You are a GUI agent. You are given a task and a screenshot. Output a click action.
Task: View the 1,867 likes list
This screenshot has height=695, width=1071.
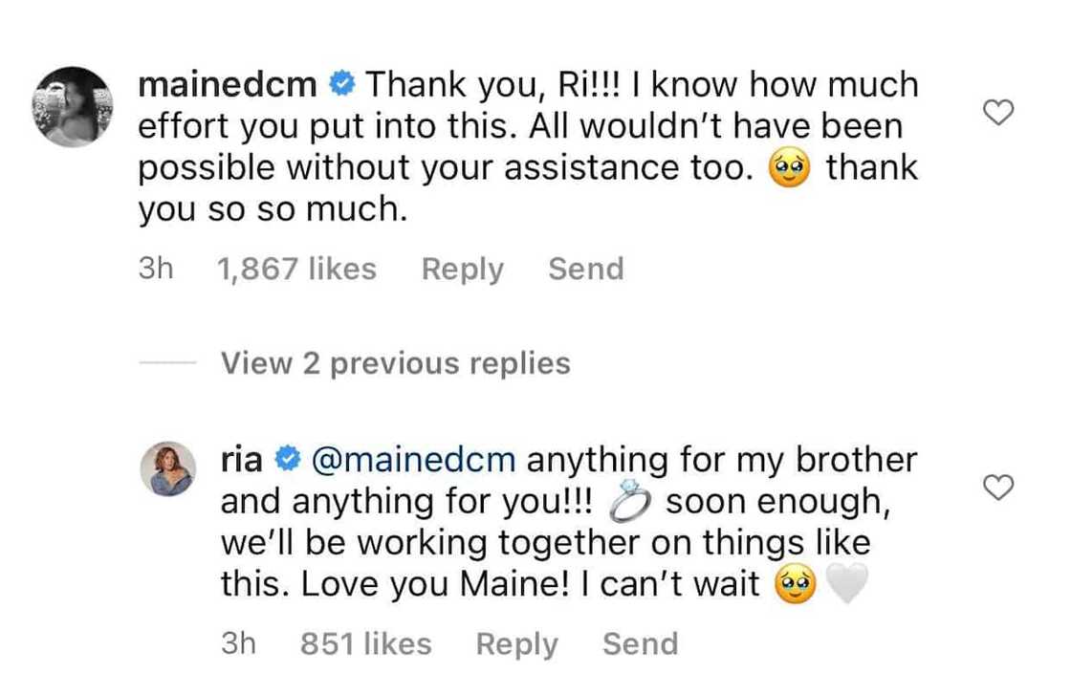[296, 270]
